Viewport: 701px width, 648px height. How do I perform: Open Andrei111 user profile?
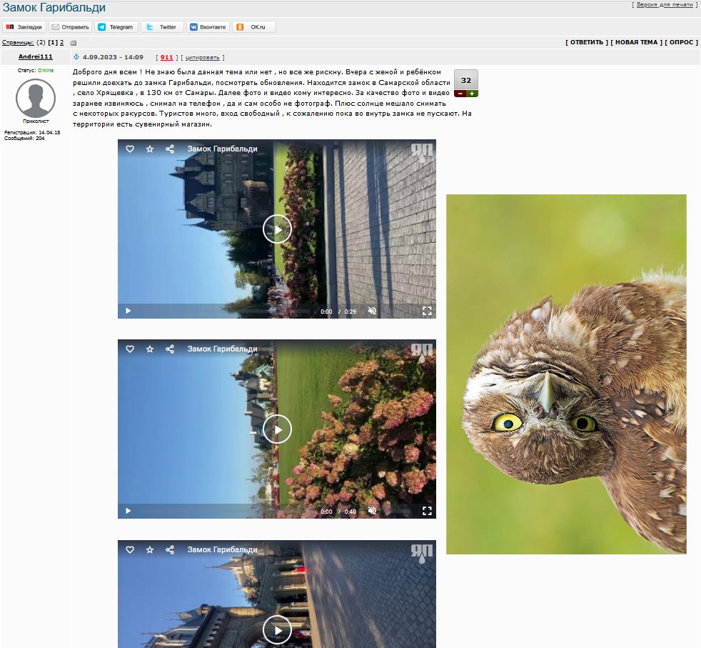pos(35,56)
